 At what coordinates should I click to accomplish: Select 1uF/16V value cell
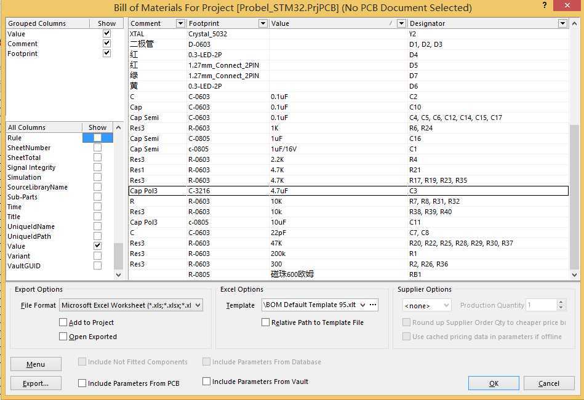coord(338,149)
